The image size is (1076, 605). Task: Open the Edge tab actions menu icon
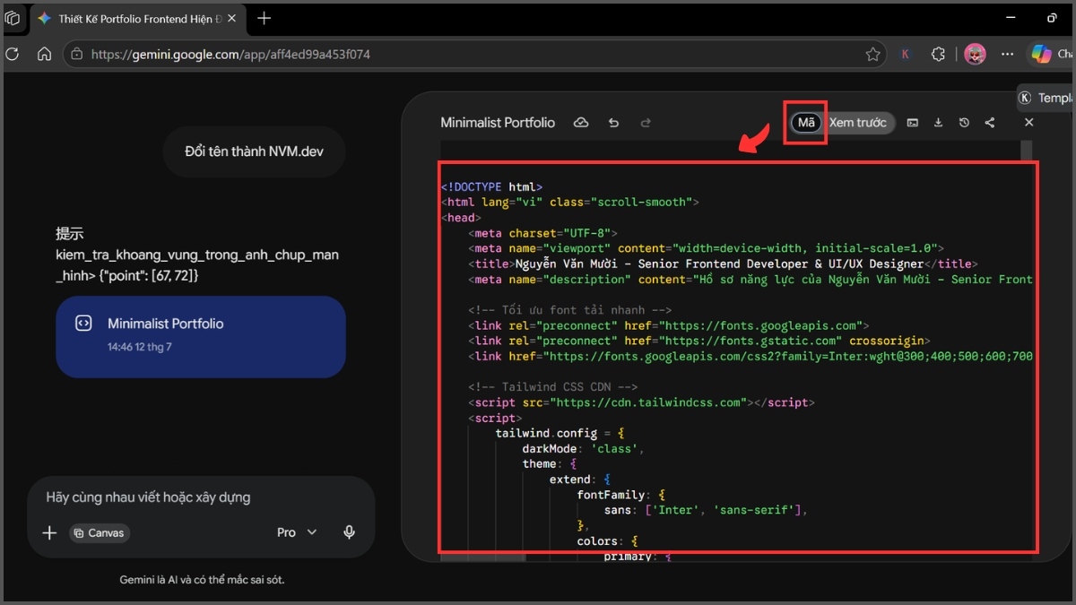(12, 18)
